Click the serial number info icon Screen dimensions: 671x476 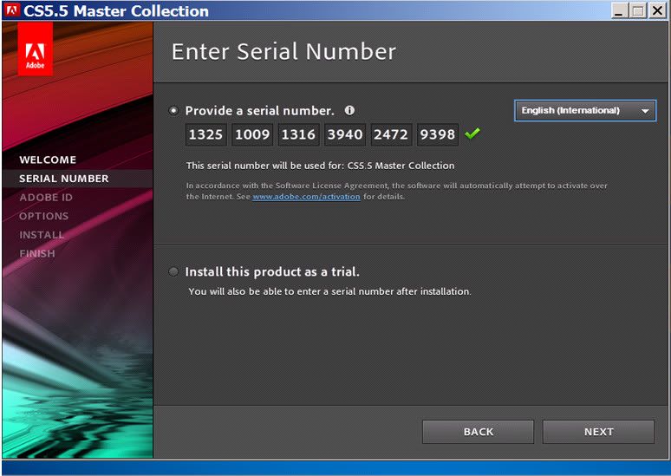pyautogui.click(x=349, y=110)
